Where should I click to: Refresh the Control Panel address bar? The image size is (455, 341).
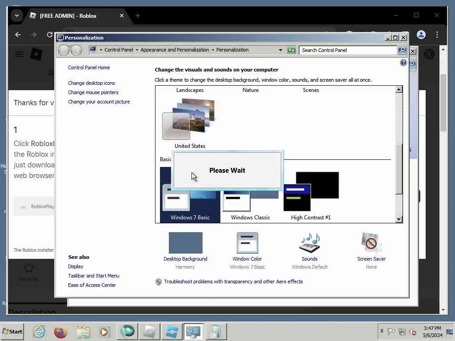291,50
